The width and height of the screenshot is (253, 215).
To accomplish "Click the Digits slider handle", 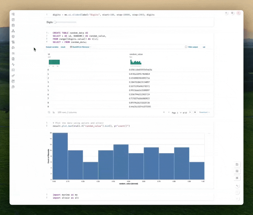I will click(55, 22).
